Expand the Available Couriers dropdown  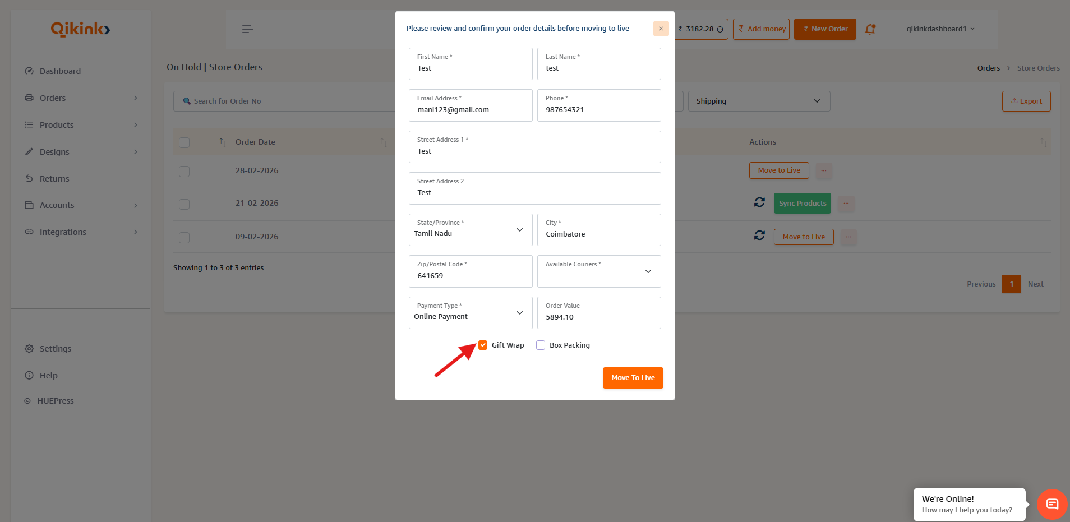(x=598, y=271)
